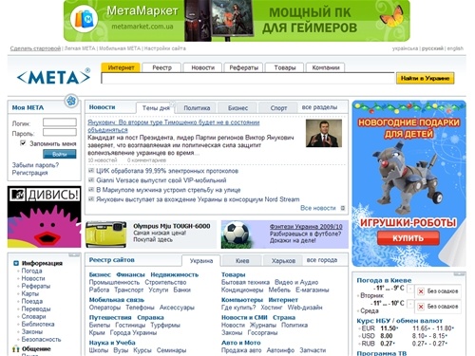
Task: Open the Янукович: Во втором туре headline
Action: [x=174, y=126]
